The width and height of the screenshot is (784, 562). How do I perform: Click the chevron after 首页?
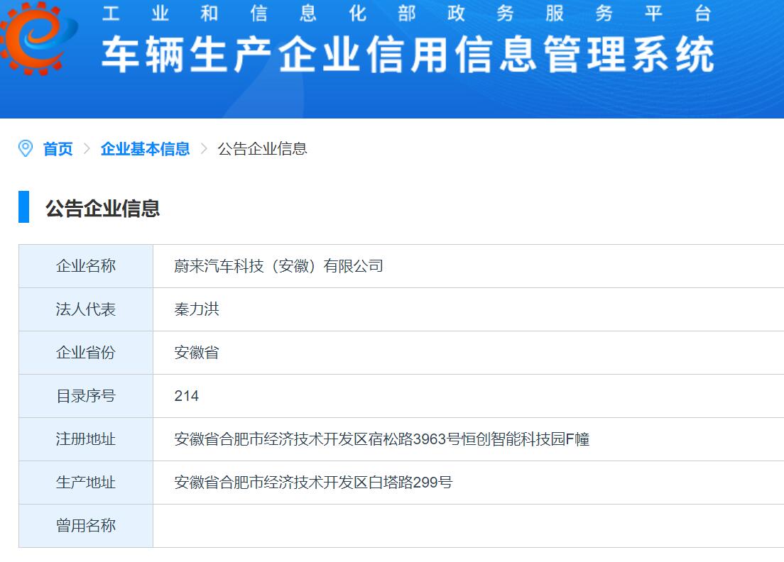pyautogui.click(x=87, y=149)
